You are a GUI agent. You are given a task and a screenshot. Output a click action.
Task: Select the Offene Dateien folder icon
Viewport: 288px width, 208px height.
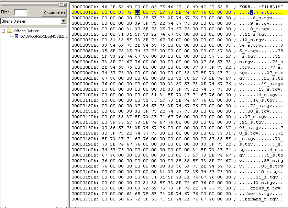point(9,31)
